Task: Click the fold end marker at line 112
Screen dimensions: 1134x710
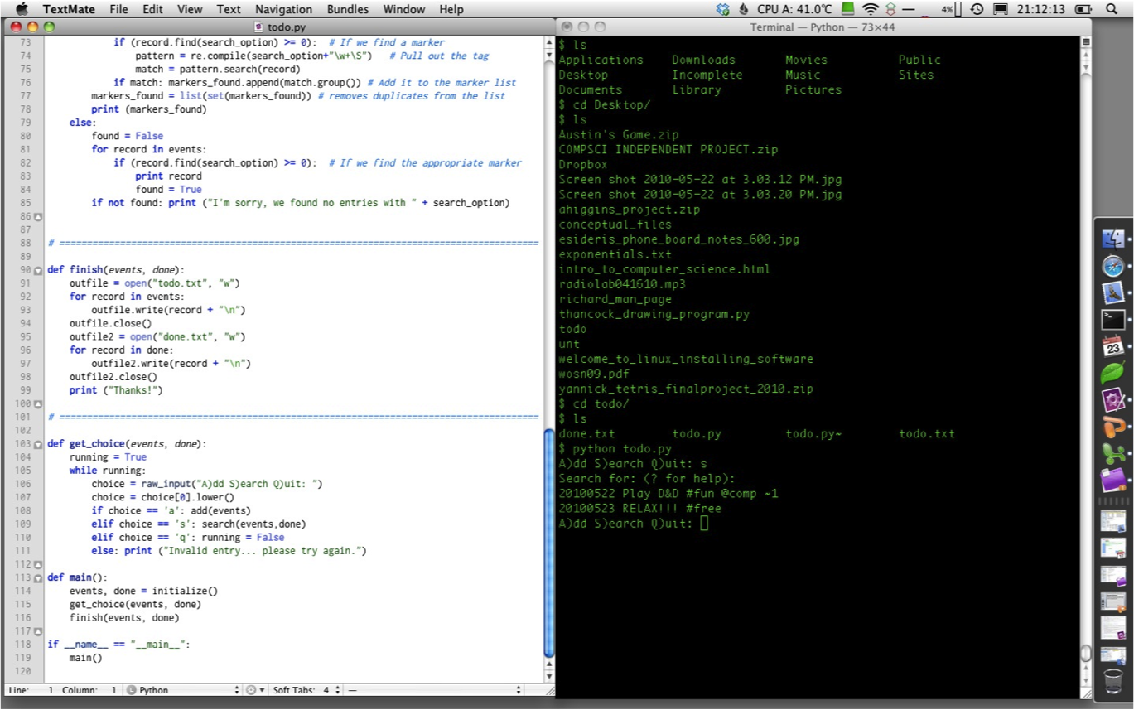Action: click(38, 564)
